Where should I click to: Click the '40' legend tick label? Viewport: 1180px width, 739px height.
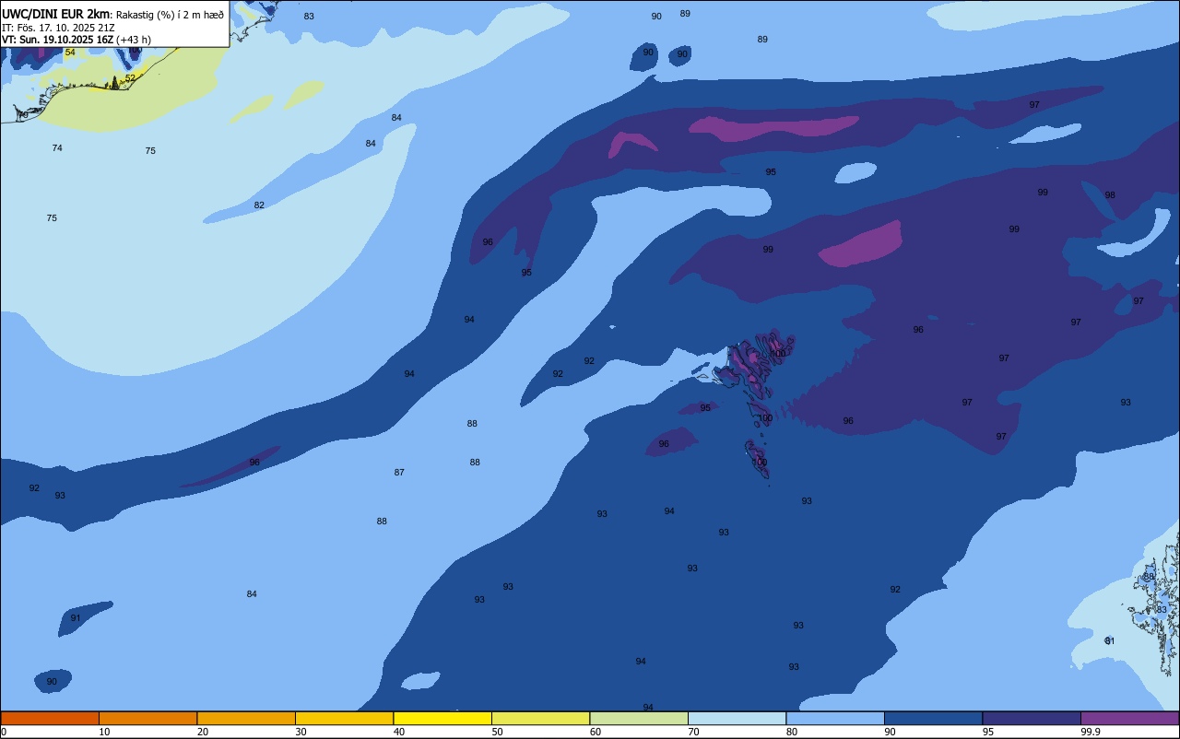point(399,732)
